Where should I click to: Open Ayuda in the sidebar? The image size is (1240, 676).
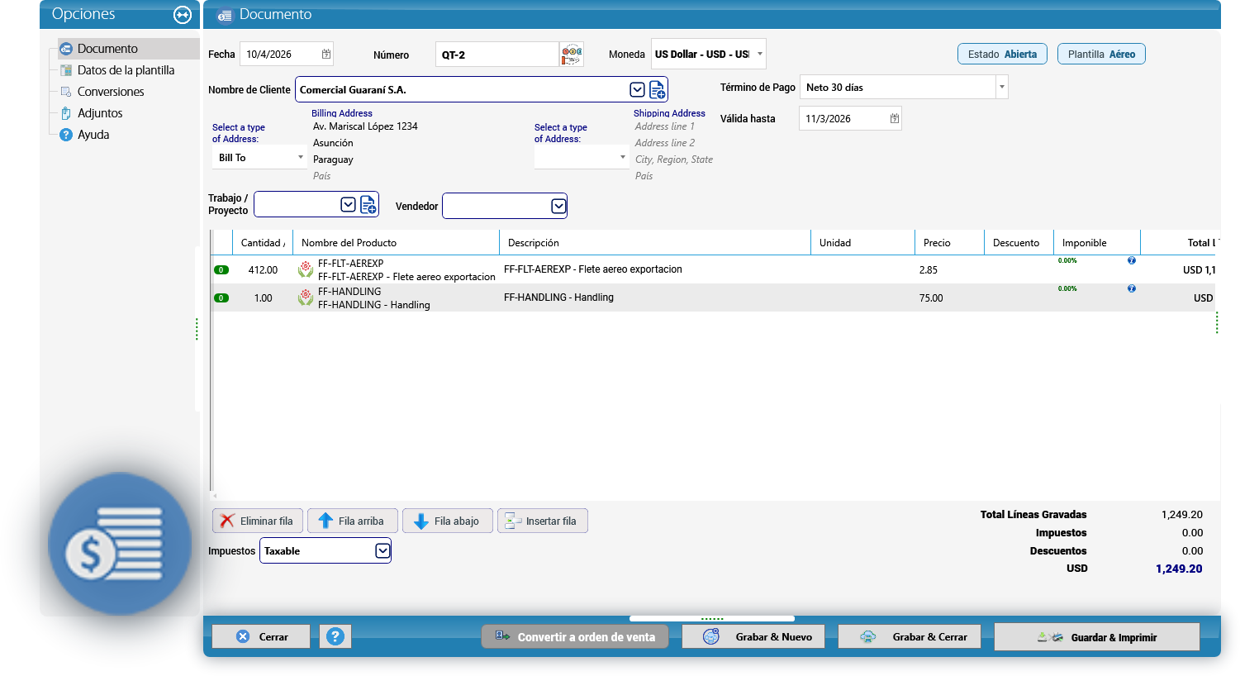click(x=93, y=135)
